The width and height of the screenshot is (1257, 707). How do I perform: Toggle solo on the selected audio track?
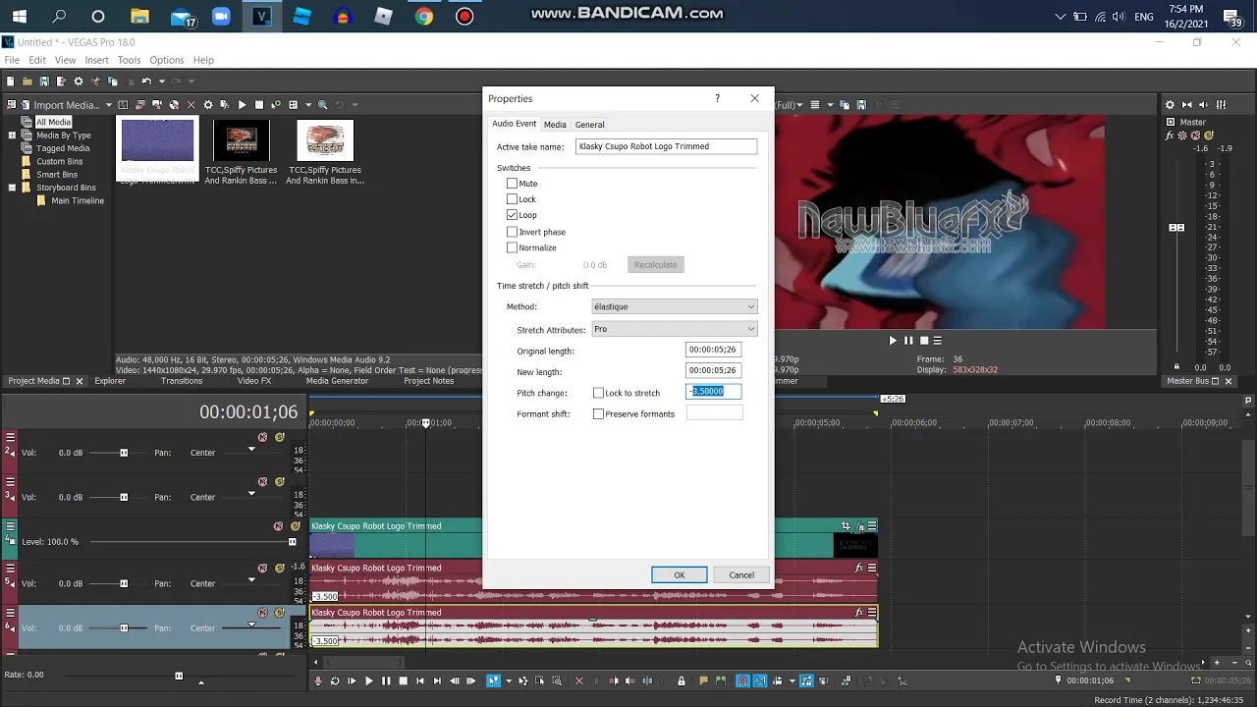[x=280, y=613]
